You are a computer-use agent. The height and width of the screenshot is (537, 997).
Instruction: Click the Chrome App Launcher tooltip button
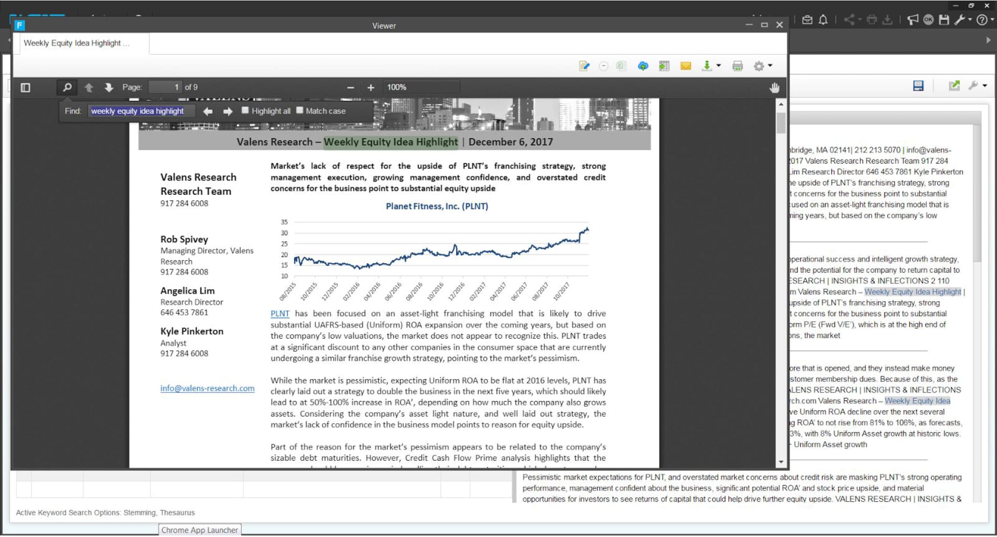pyautogui.click(x=200, y=530)
